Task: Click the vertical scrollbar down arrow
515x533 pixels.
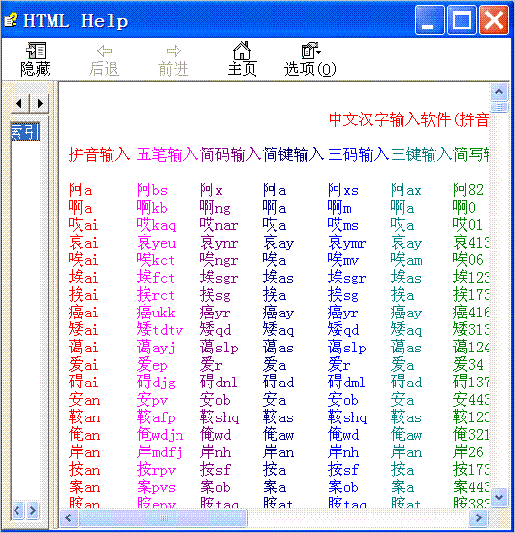Action: point(499,498)
